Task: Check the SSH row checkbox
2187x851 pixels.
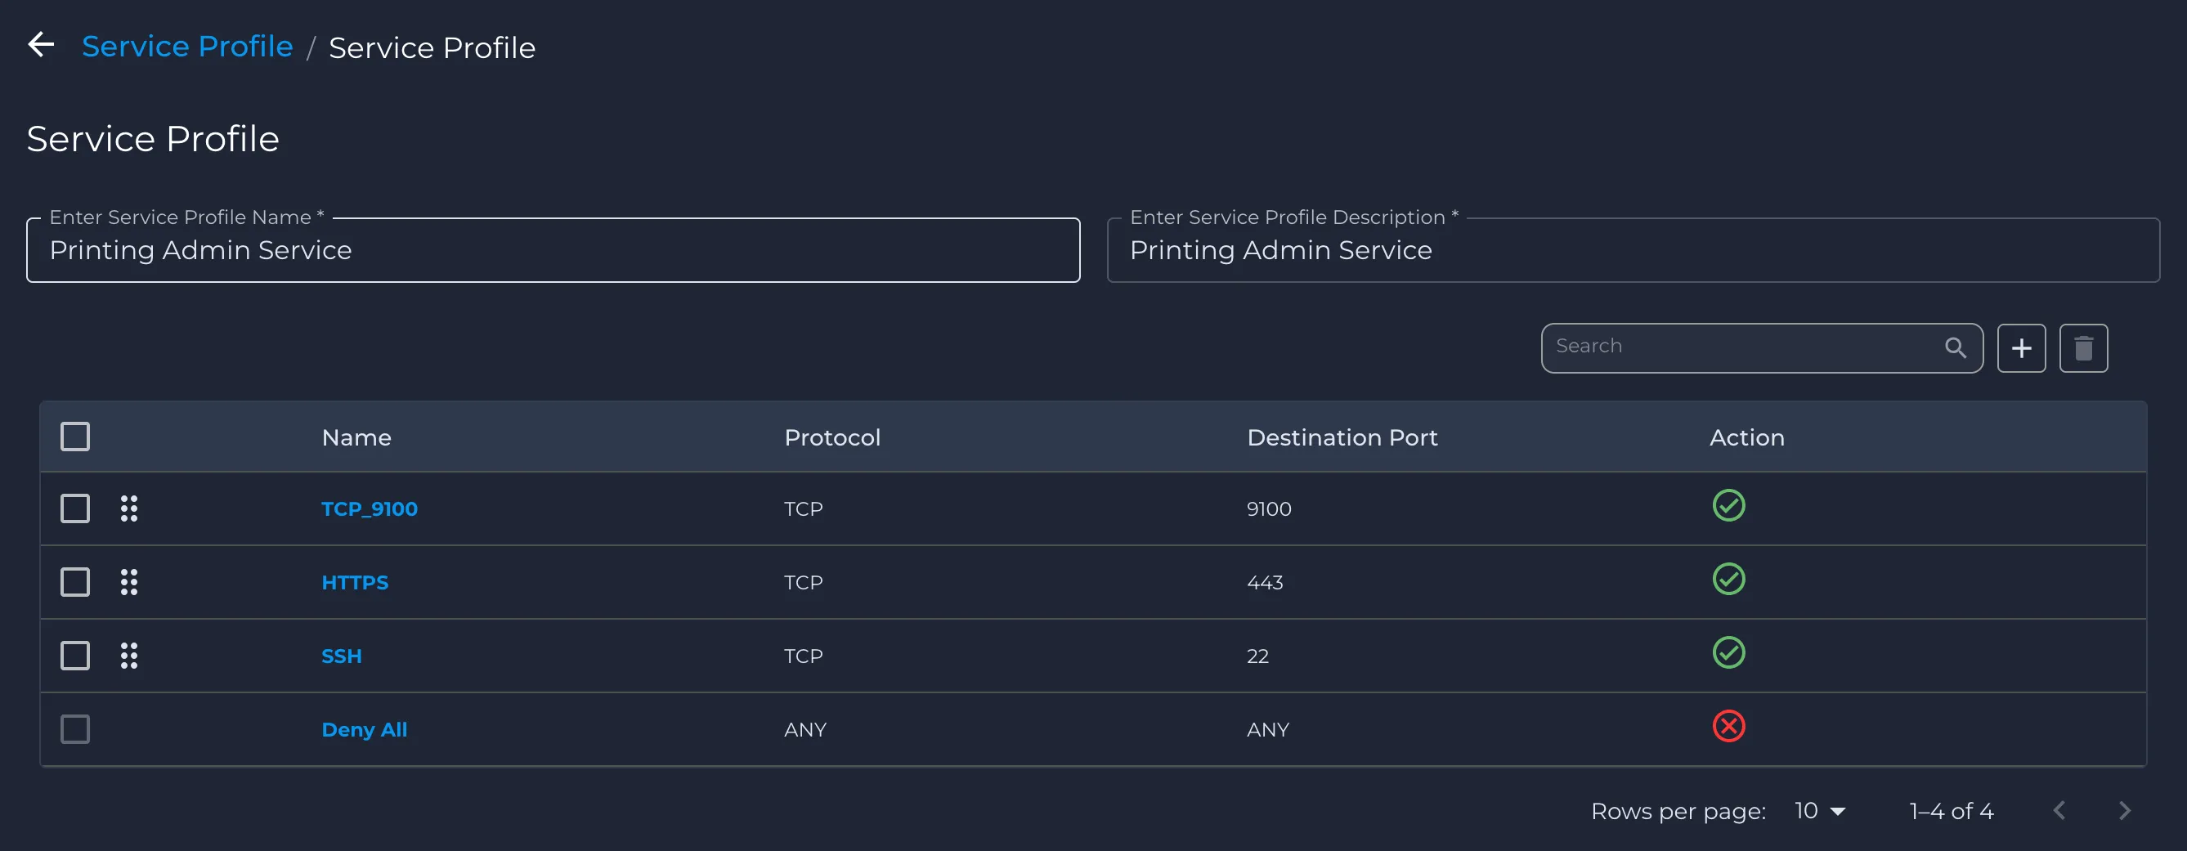Action: (x=74, y=656)
